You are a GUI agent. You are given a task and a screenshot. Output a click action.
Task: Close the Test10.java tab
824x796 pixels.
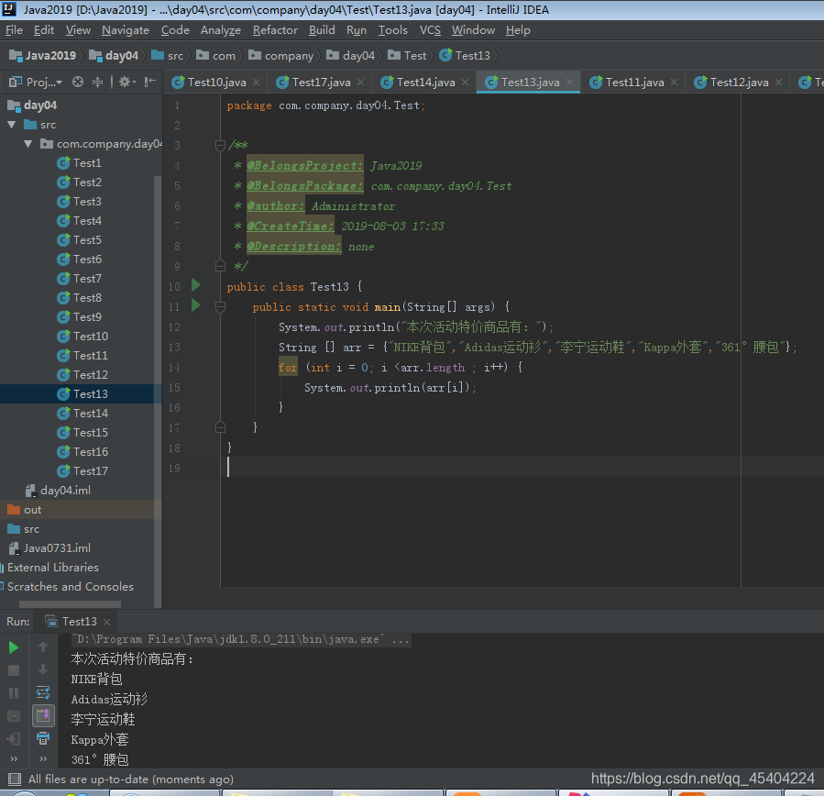point(256,82)
